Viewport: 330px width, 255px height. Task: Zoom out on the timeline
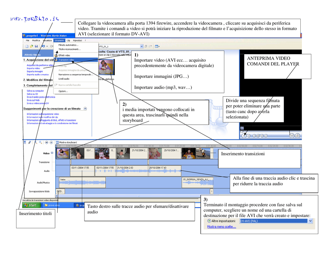pyautogui.click(x=40, y=142)
